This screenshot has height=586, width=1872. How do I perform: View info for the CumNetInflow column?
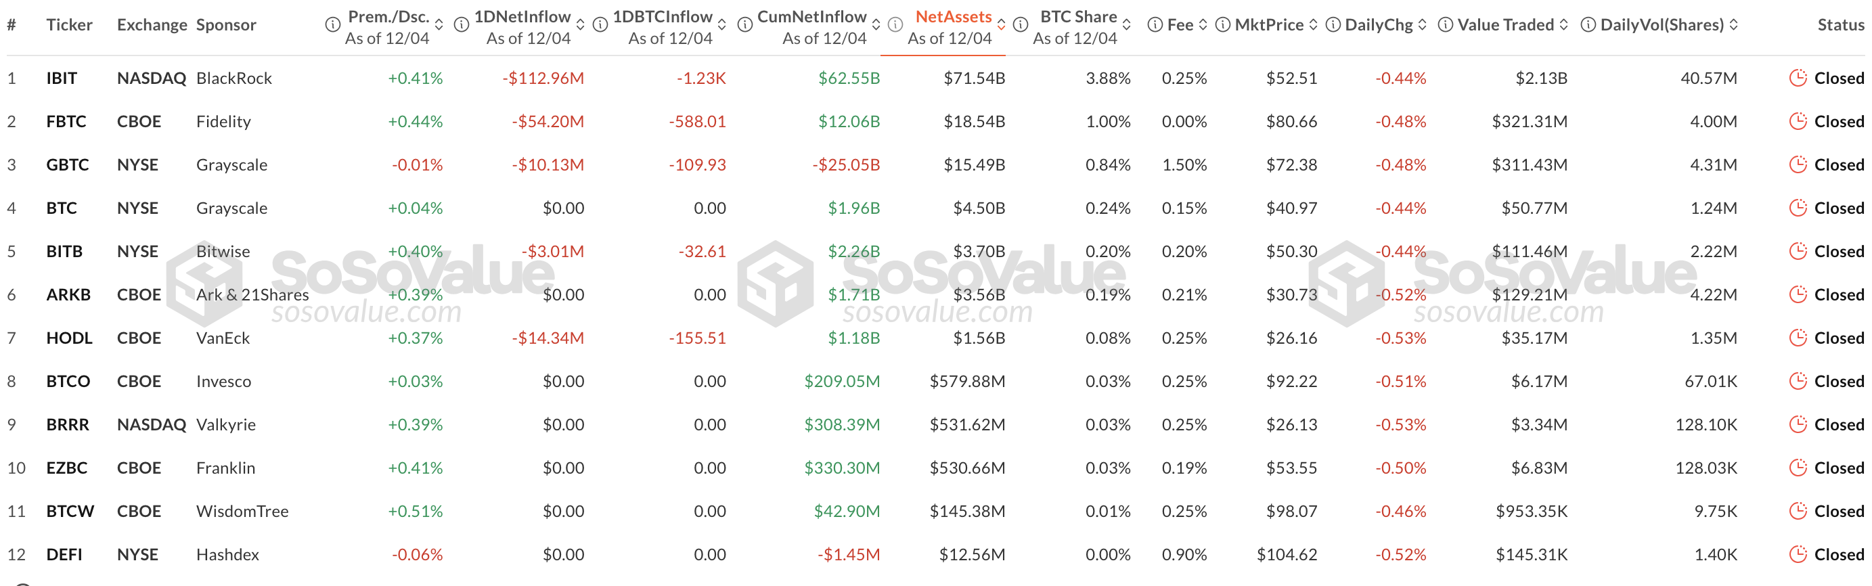tap(746, 24)
